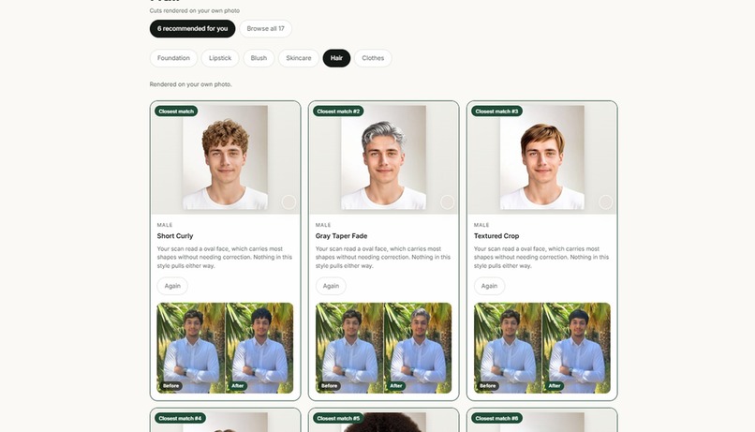The image size is (755, 432).
Task: Click the oval face description under Short Curly
Action: point(225,257)
